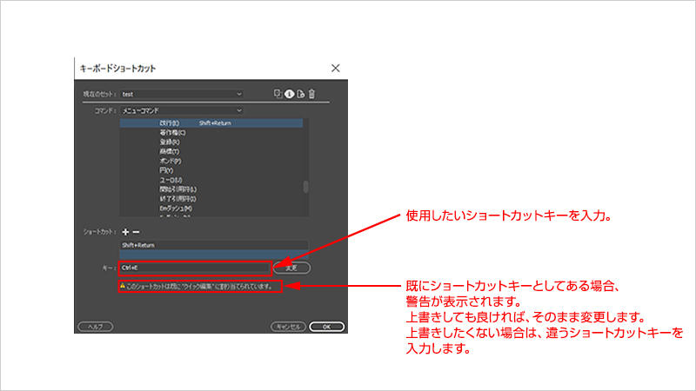Select the Emダッシュ(M) command row
696x391 pixels.
point(211,208)
